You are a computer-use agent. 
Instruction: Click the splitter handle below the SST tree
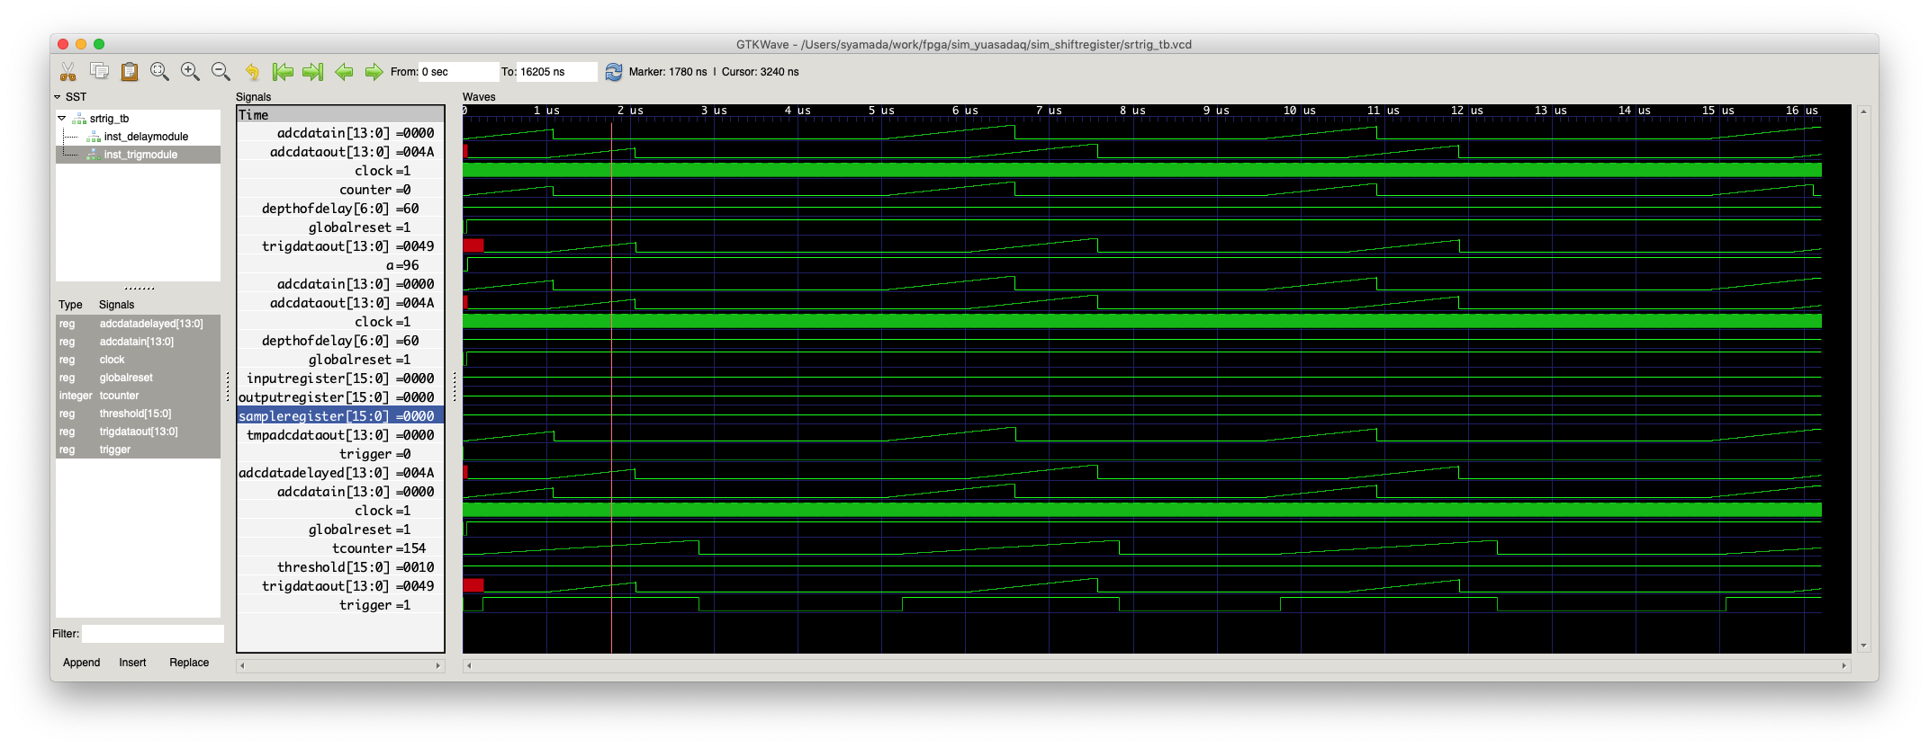(139, 289)
